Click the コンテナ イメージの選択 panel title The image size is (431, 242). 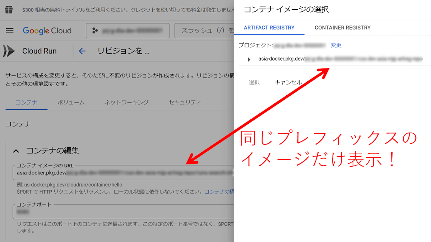286,10
